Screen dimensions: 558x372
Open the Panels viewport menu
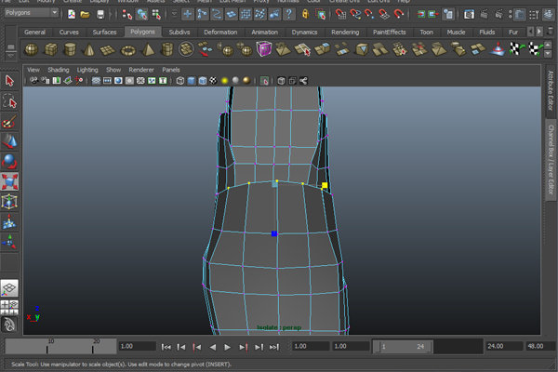(171, 70)
